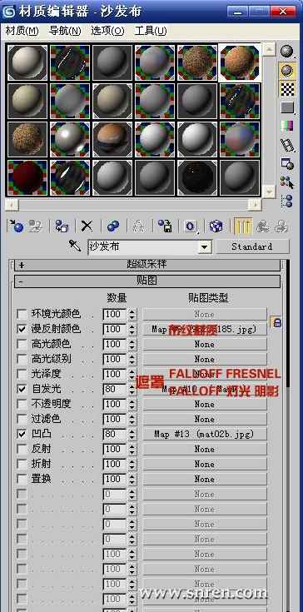Screen dimensions: 303x612
Task: Click Assign Material to Selection icon
Action: click(x=62, y=226)
